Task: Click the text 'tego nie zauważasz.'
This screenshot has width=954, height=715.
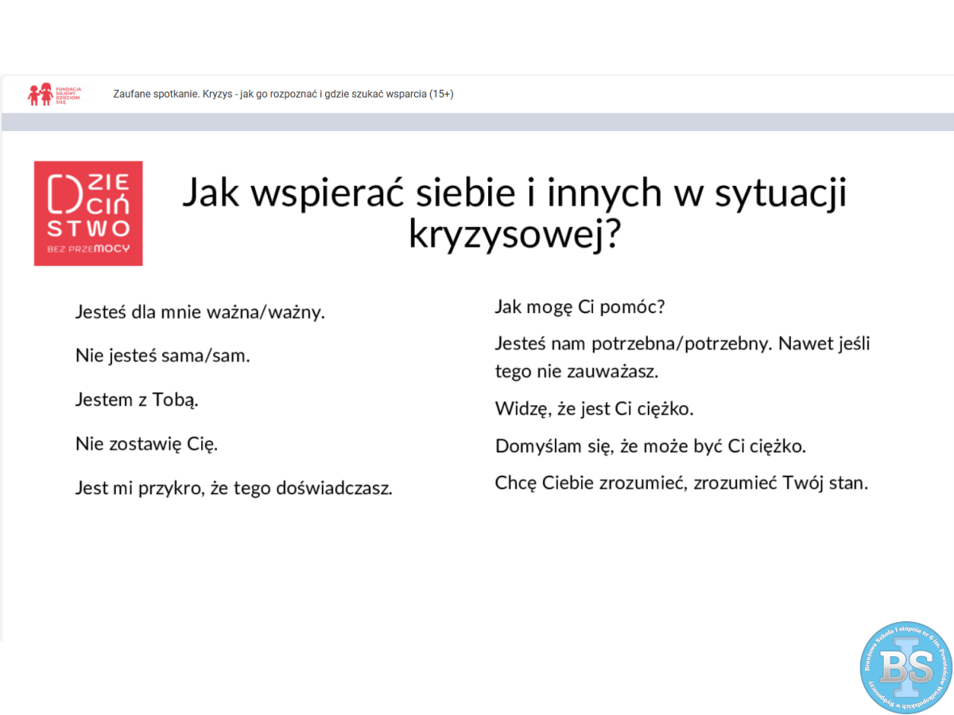Action: point(576,371)
